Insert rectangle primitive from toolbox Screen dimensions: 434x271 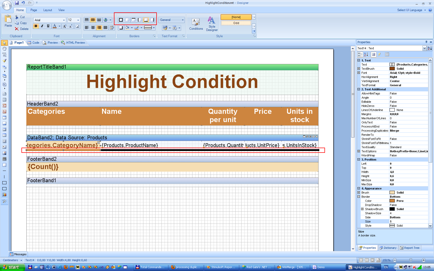point(4,183)
